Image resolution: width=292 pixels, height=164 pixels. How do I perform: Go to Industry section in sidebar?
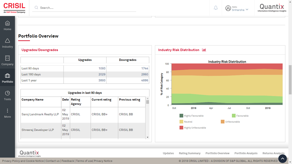coord(7,41)
